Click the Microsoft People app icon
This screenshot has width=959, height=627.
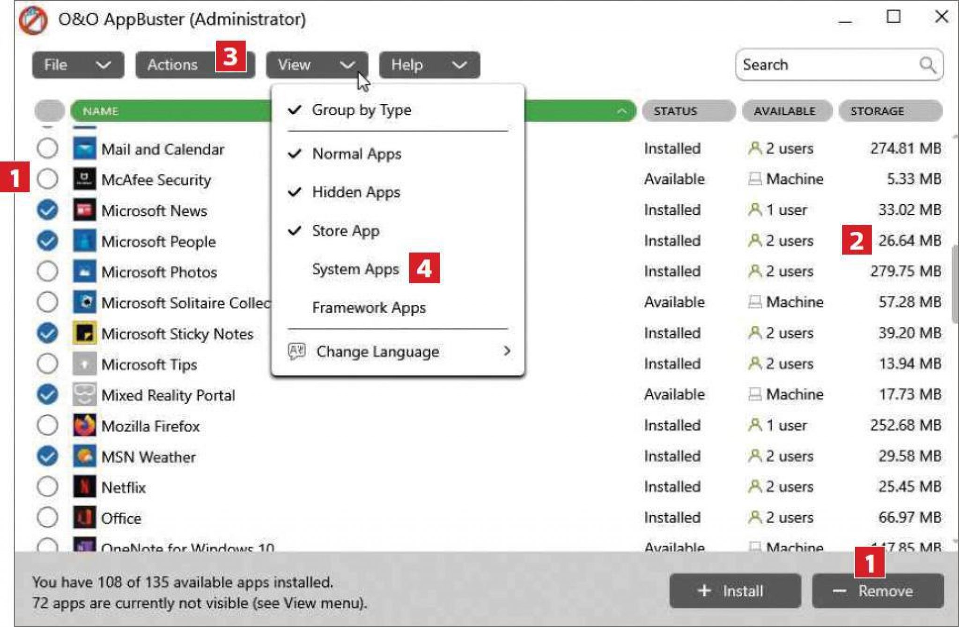pyautogui.click(x=85, y=241)
